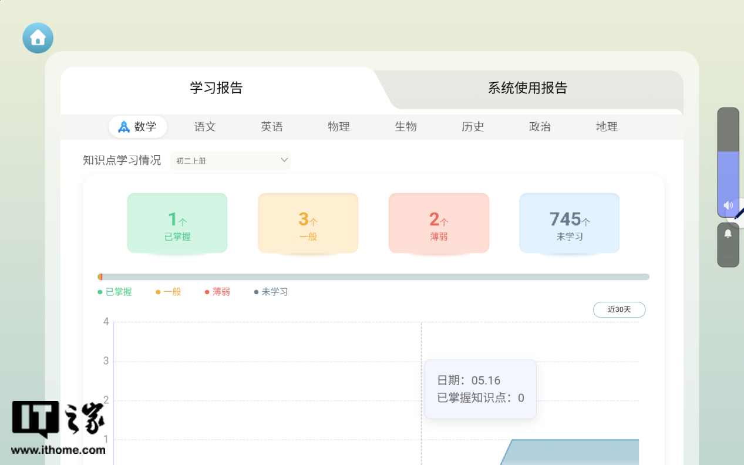Open the 未学习 745 card
The width and height of the screenshot is (744, 465).
click(569, 224)
